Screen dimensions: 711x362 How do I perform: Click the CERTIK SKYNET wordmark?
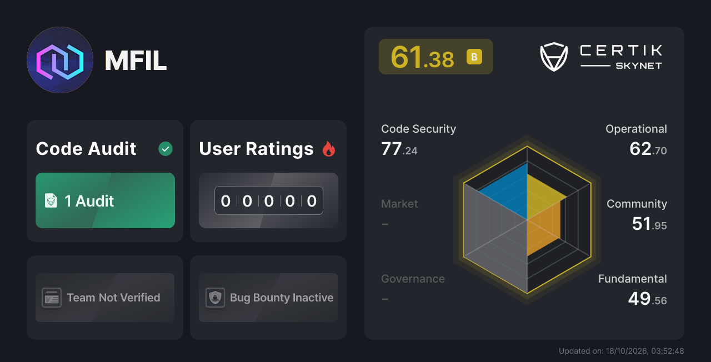coord(621,57)
